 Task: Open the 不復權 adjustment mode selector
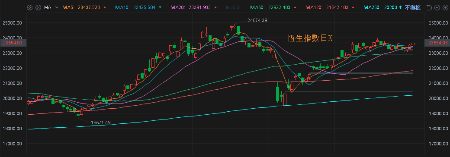tap(413, 8)
